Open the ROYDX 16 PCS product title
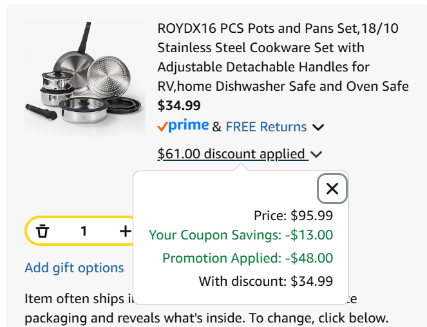The height and width of the screenshot is (327, 427). point(283,57)
